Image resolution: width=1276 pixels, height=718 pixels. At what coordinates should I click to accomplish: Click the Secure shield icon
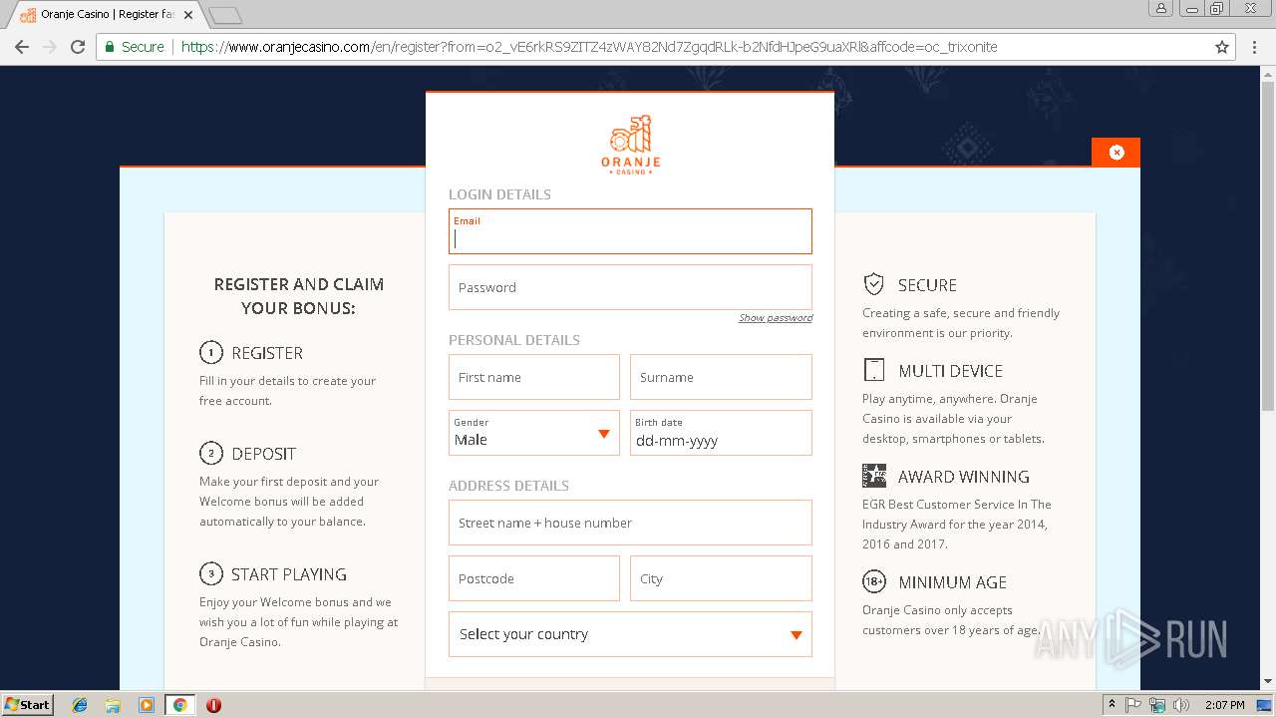873,284
